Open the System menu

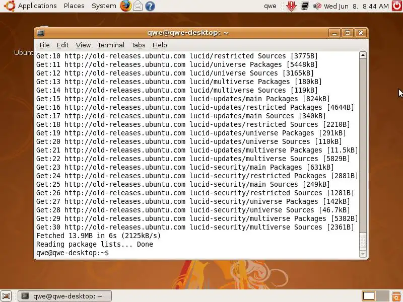coord(104,6)
